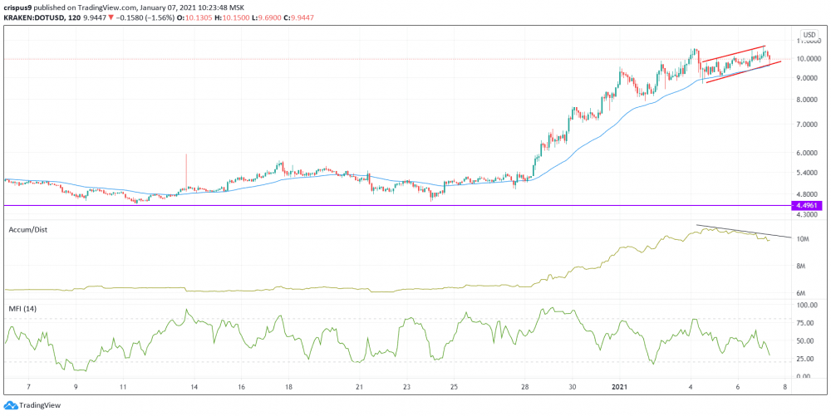Click the 4.8000 price axis label
The width and height of the screenshot is (831, 416).
[x=806, y=193]
